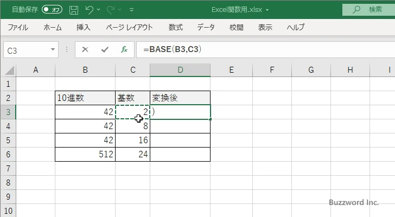Open the データ tab
Image resolution: width=395 pixels, height=217 pixels.
pyautogui.click(x=206, y=27)
